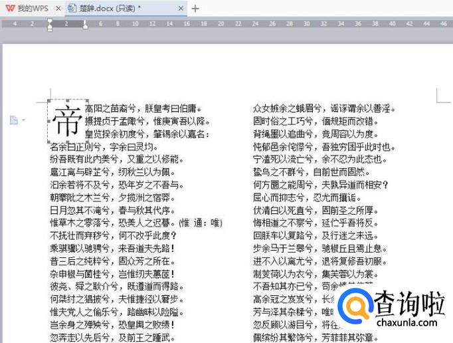Click the line 制芰荷以为衣兮
The width and height of the screenshot is (453, 343).
point(283,274)
